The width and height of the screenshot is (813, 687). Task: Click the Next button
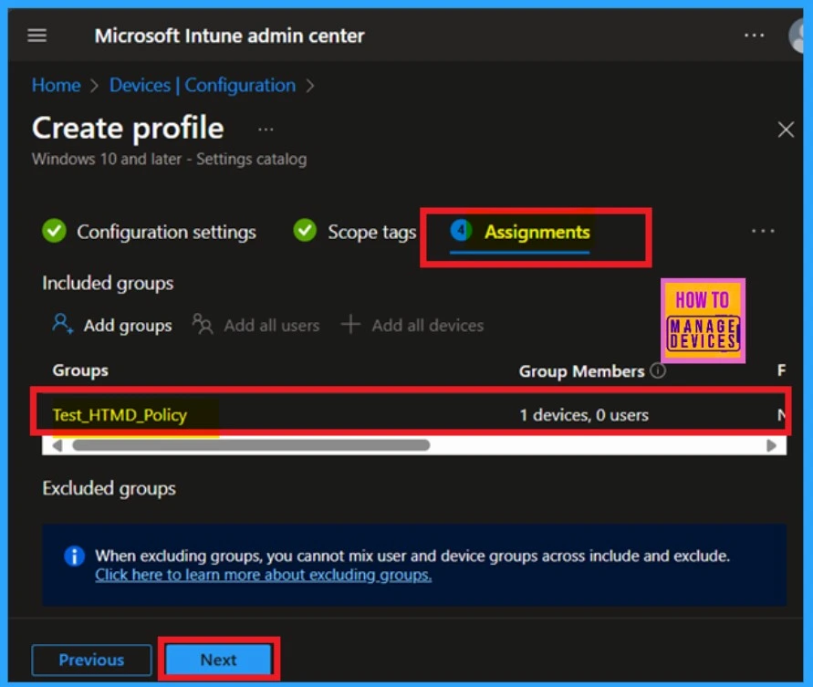coord(219,660)
